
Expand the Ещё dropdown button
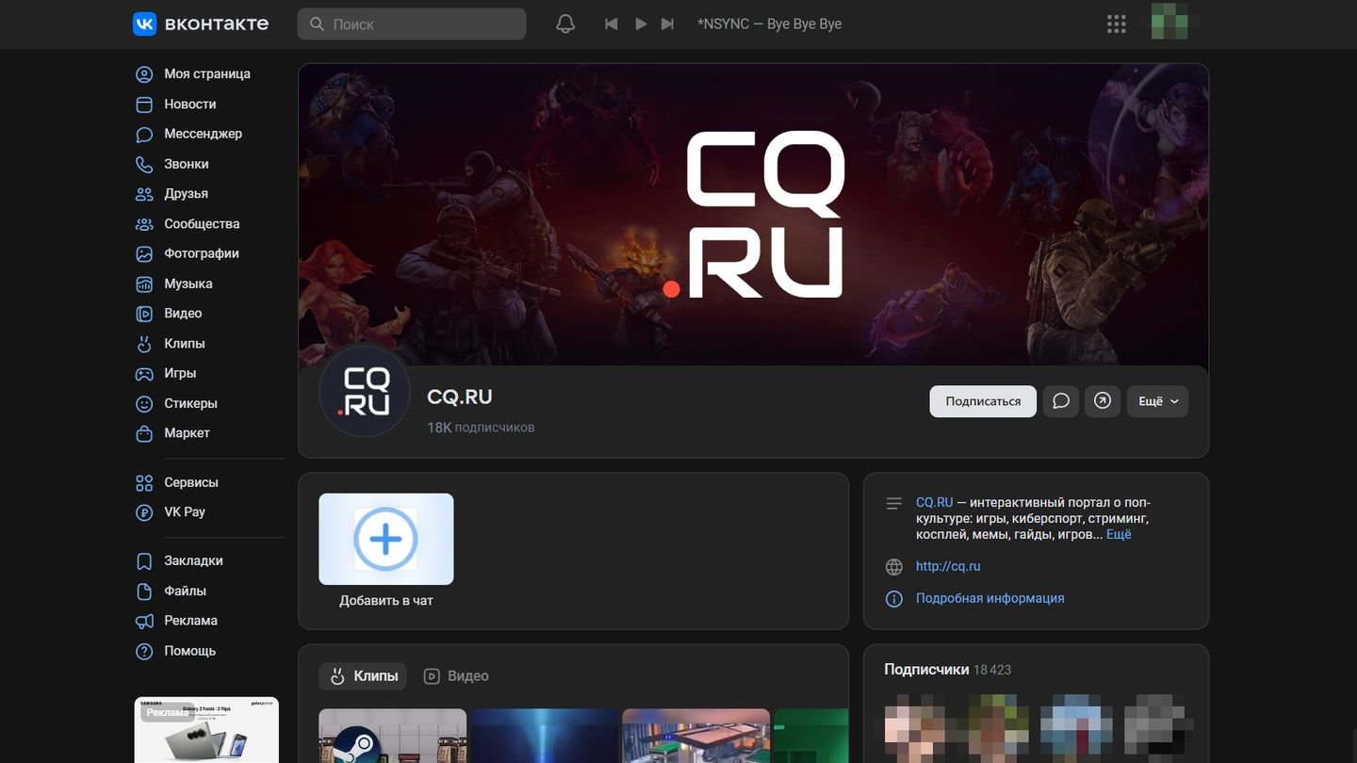click(1157, 401)
